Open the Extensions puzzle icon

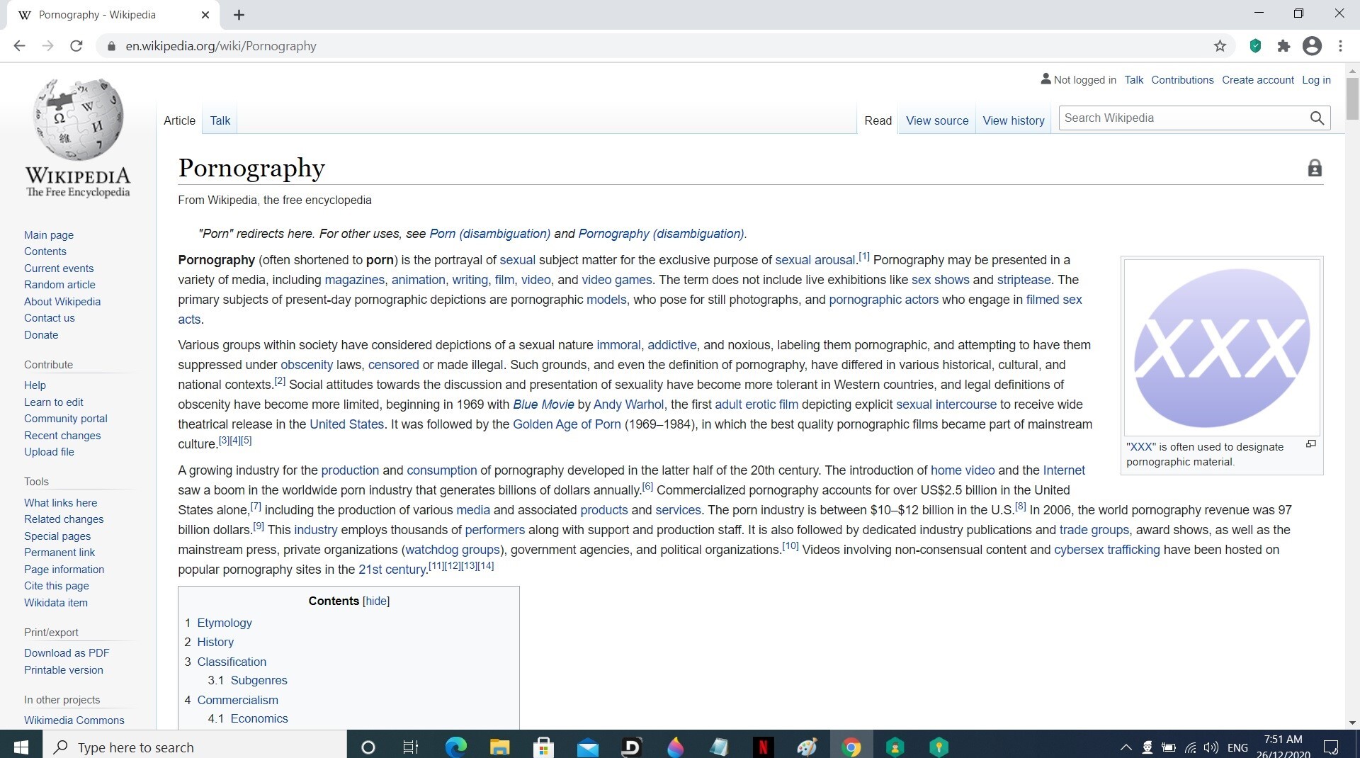point(1283,46)
